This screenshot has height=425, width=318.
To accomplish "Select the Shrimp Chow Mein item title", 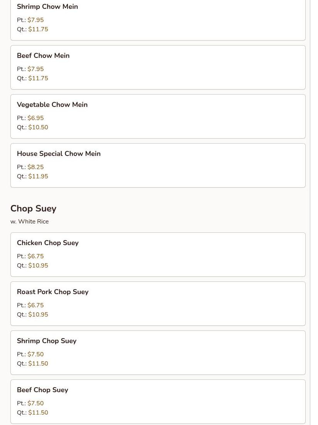I will pyautogui.click(x=47, y=7).
